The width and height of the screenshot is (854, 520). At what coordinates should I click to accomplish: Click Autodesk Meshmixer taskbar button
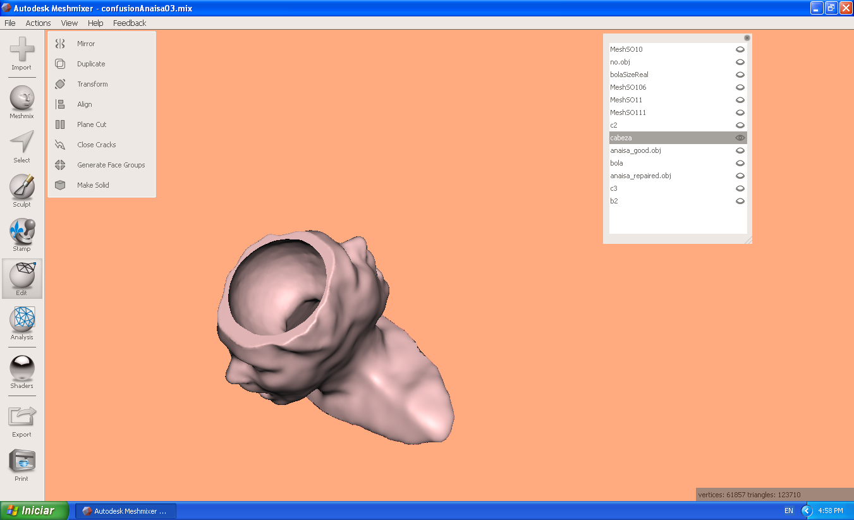pyautogui.click(x=126, y=511)
